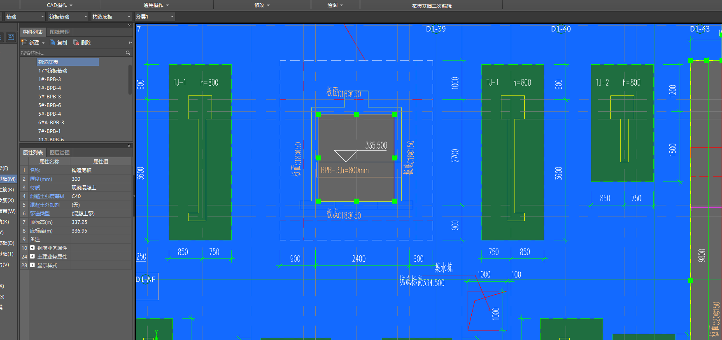Click the 复制 copy component icon
Image resolution: width=722 pixels, height=340 pixels.
(52, 42)
